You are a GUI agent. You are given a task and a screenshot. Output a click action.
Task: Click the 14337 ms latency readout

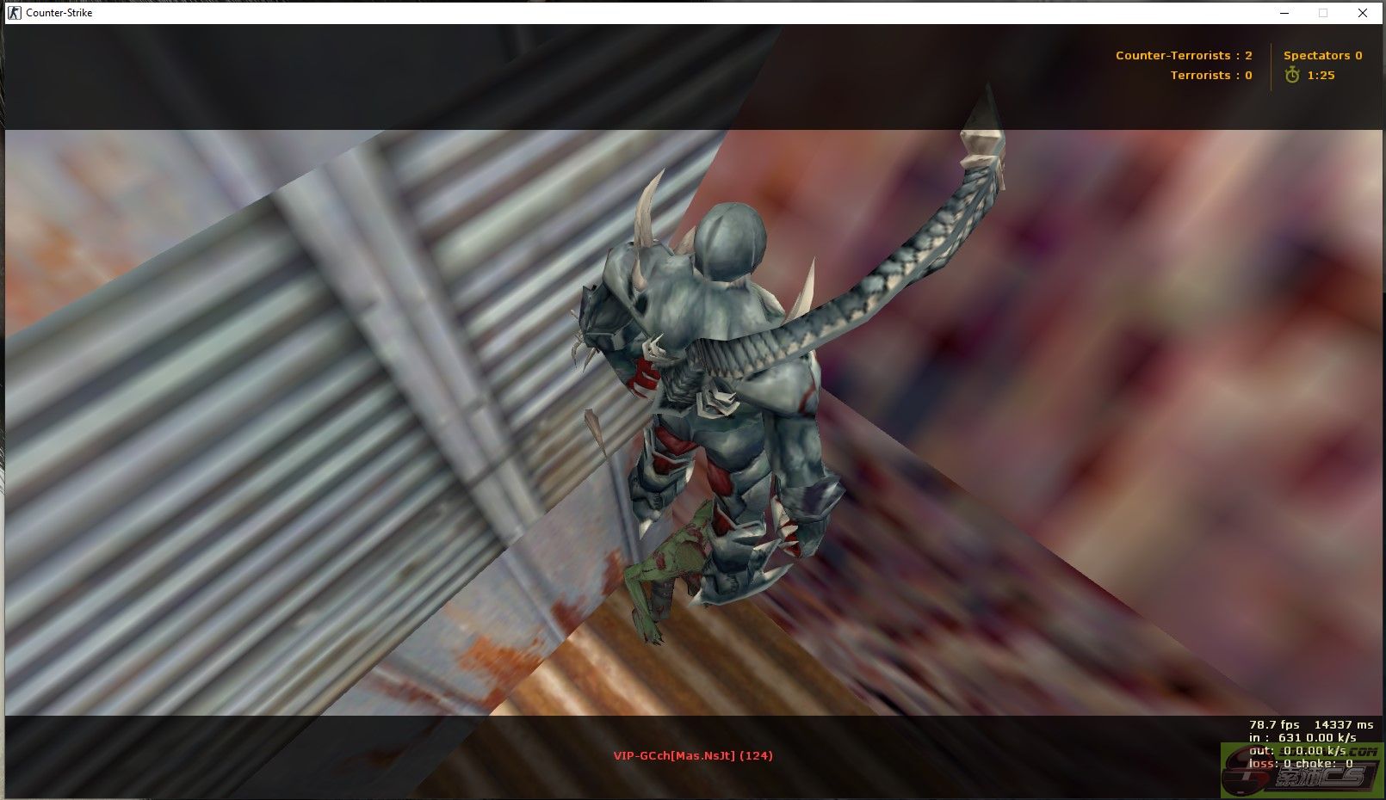[x=1344, y=725]
